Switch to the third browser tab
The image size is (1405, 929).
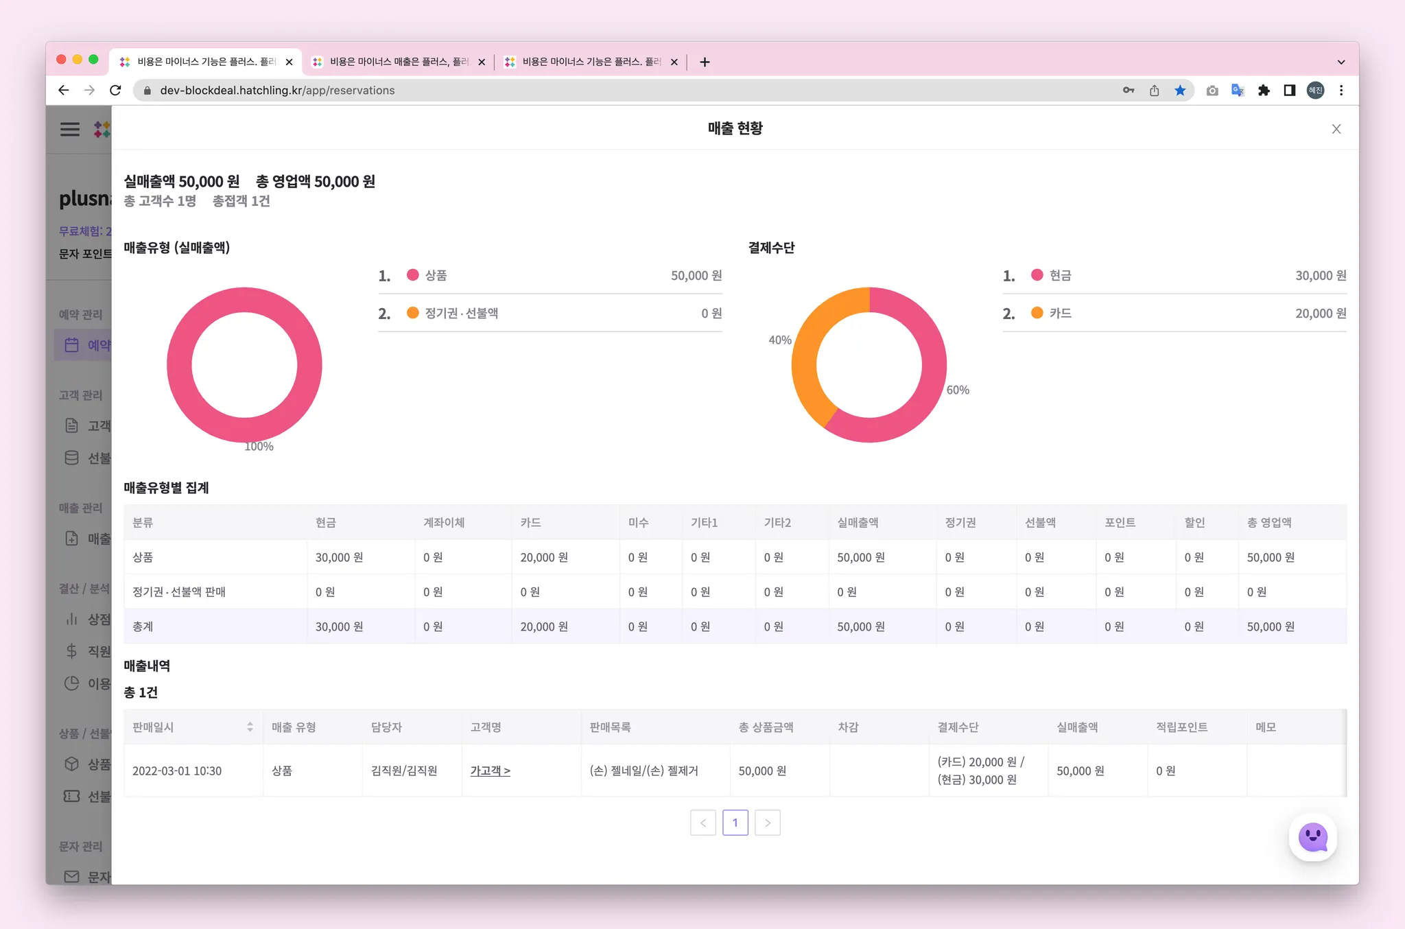pyautogui.click(x=590, y=62)
